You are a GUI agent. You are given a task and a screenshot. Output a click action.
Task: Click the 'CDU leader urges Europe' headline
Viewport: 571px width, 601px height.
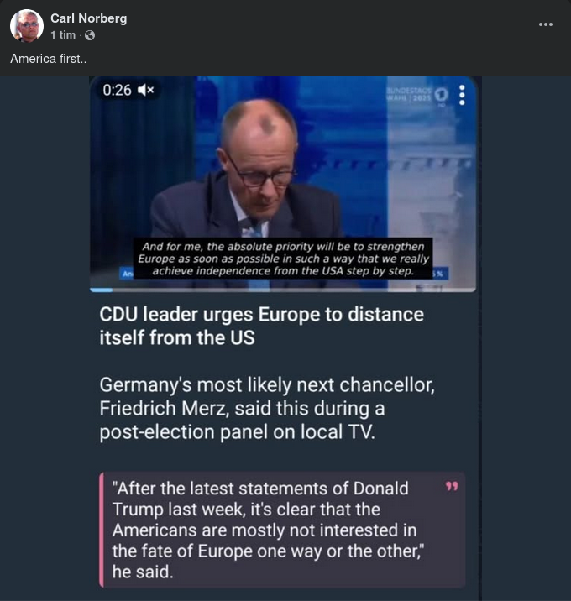pyautogui.click(x=261, y=327)
